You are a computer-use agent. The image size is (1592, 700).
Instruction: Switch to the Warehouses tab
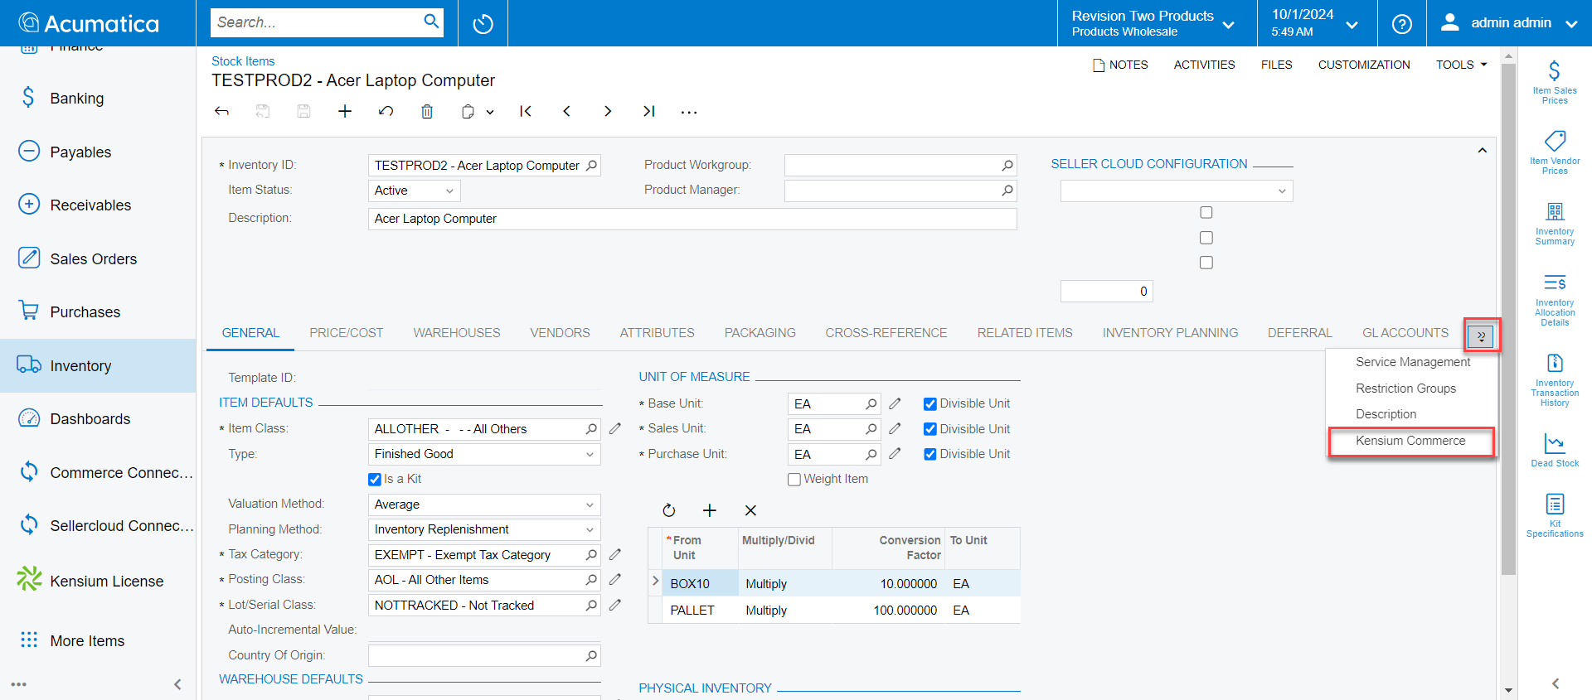(x=457, y=333)
